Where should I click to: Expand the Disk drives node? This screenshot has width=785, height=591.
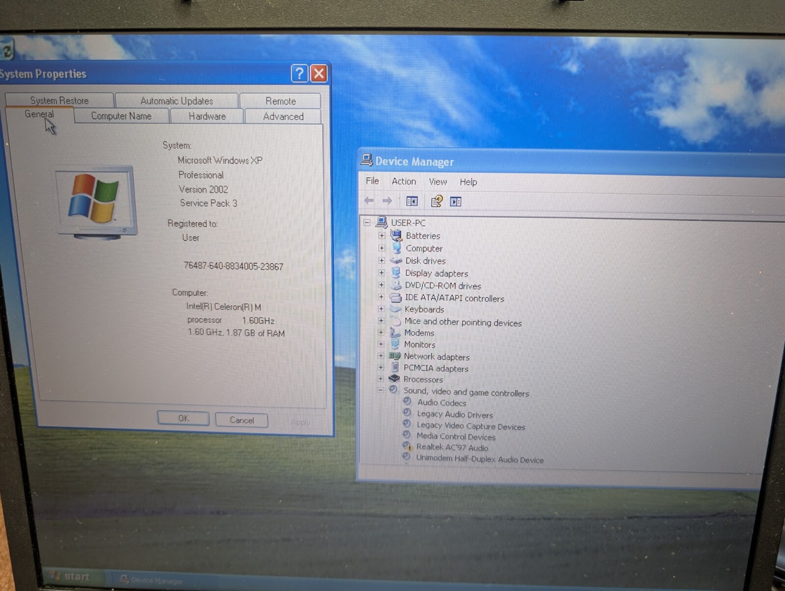[x=381, y=260]
